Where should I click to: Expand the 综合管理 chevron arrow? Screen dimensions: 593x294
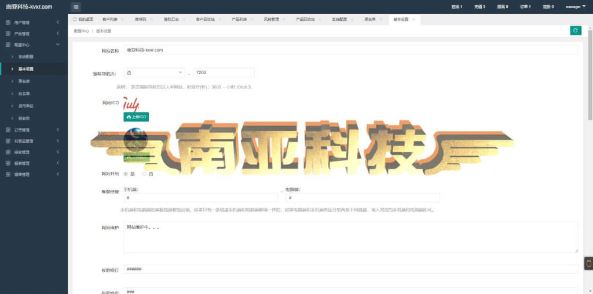(x=58, y=152)
